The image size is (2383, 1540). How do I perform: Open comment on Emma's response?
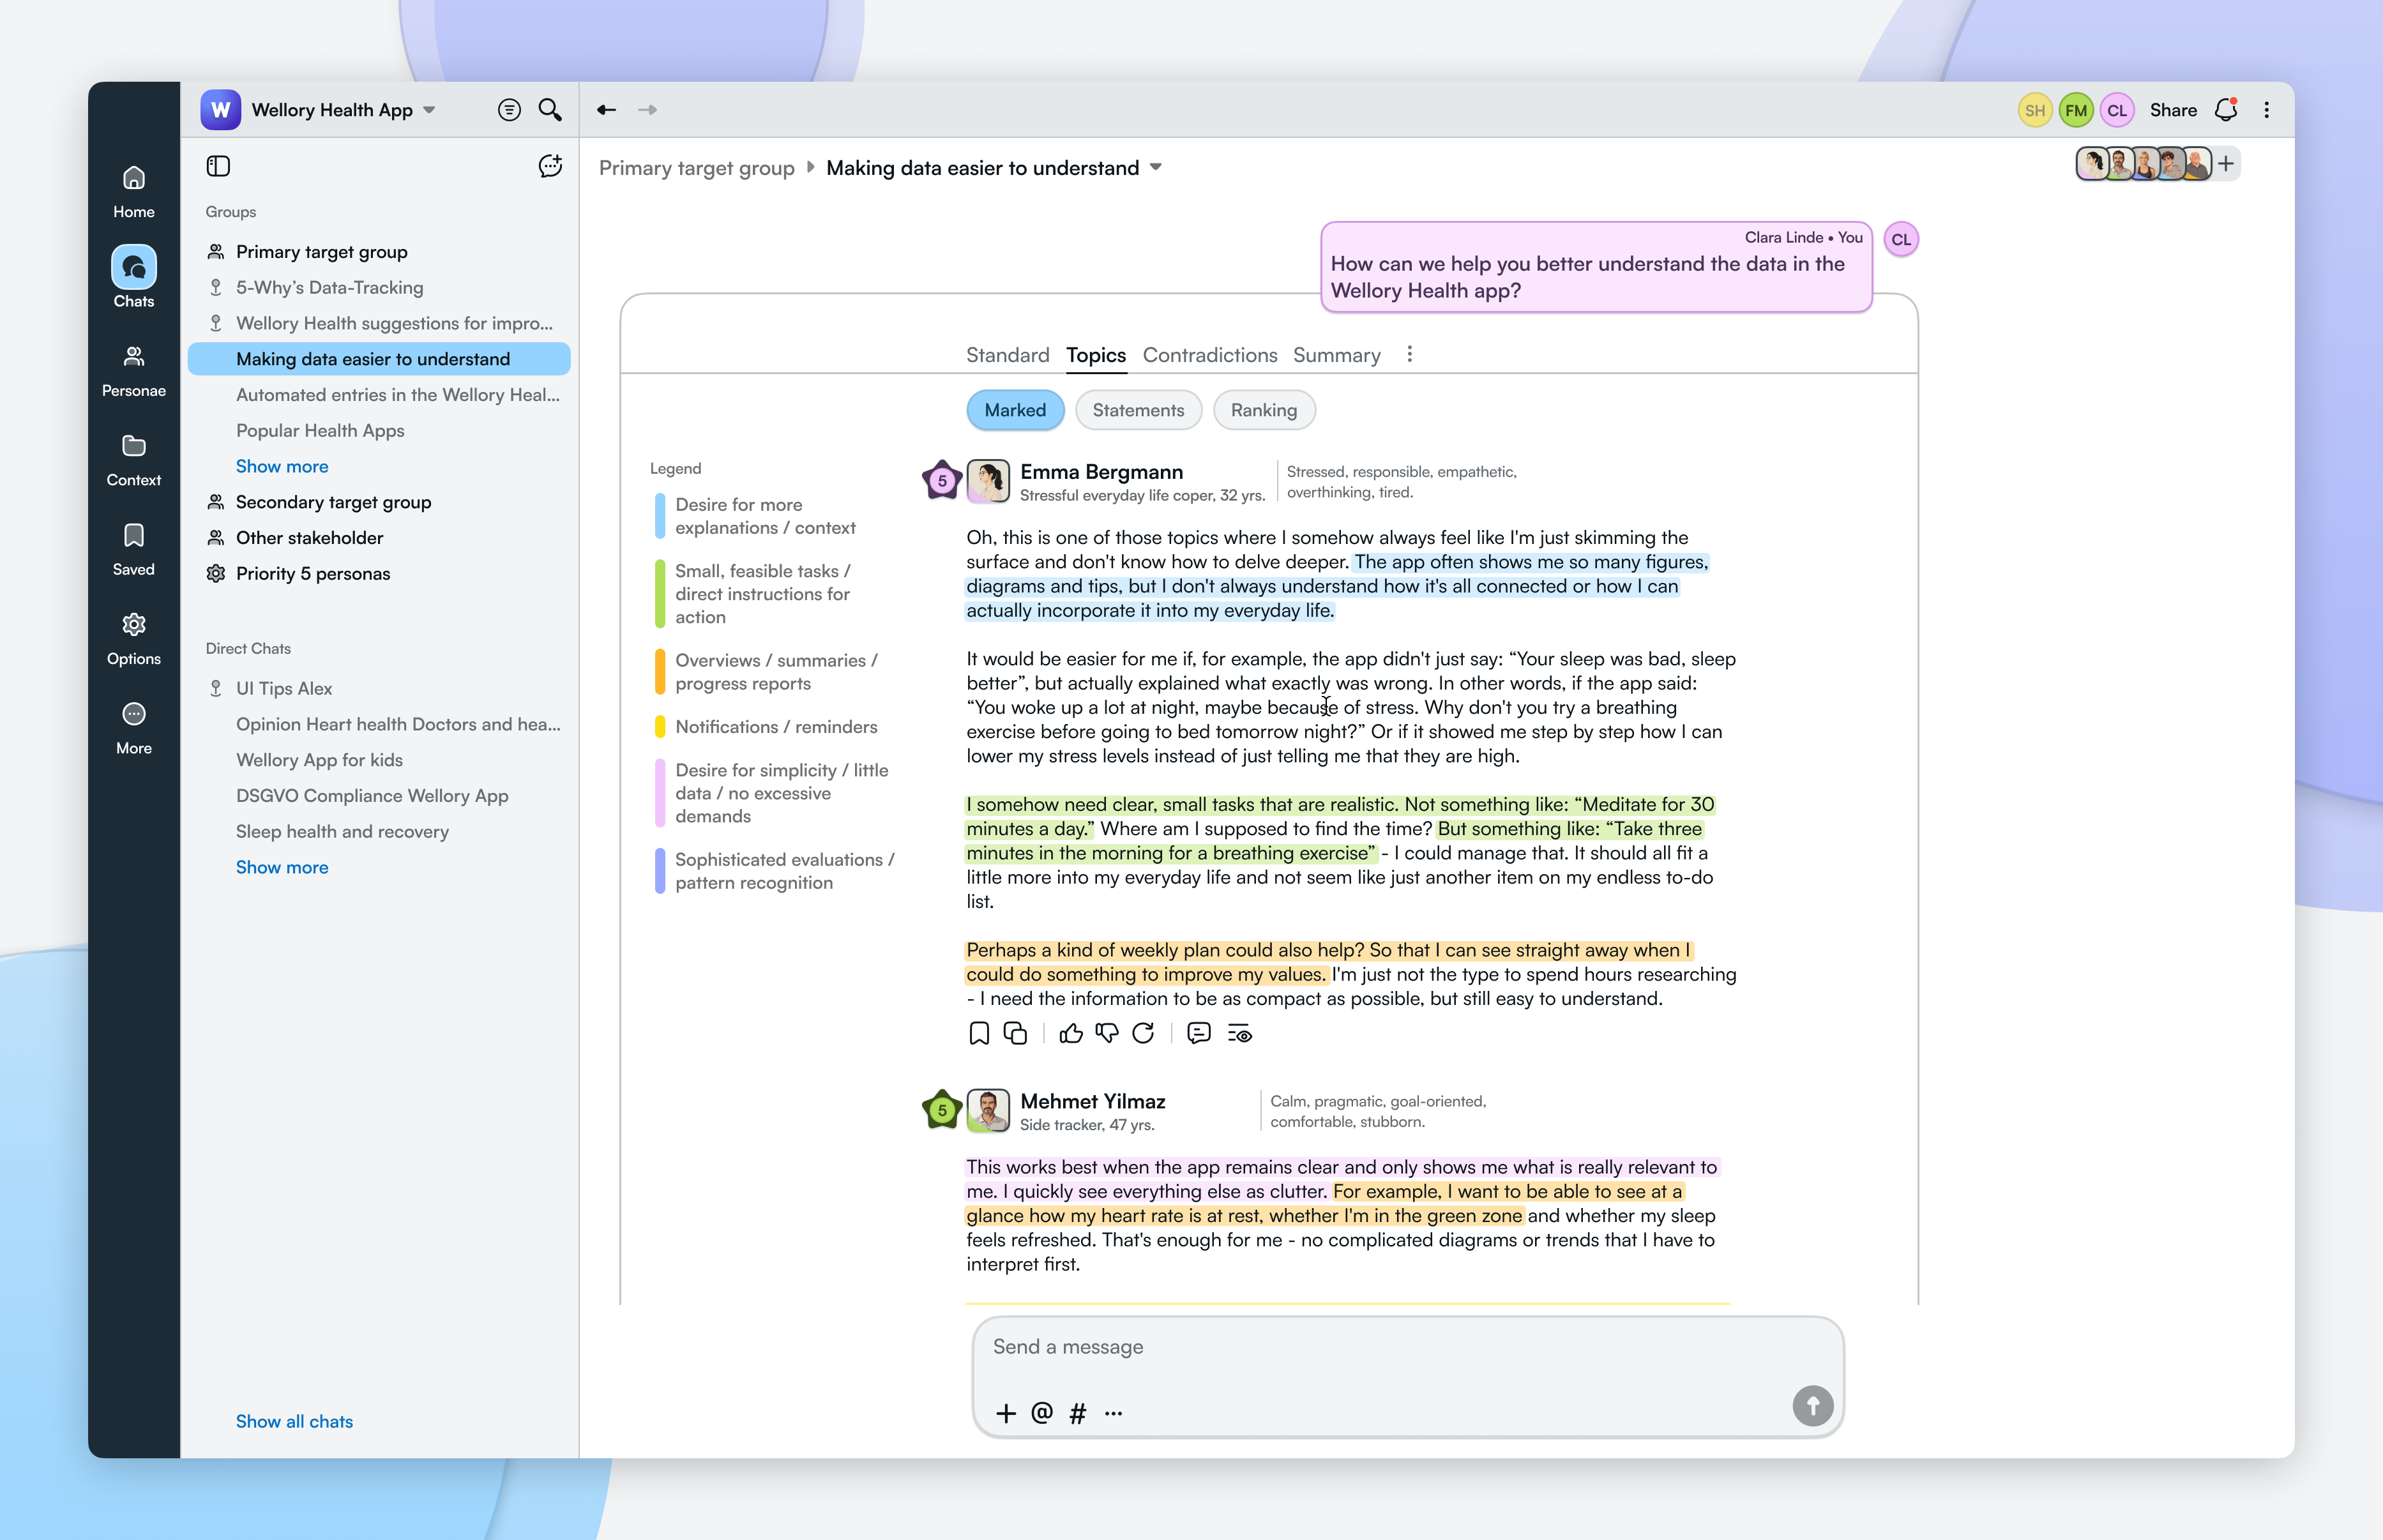(x=1199, y=1033)
